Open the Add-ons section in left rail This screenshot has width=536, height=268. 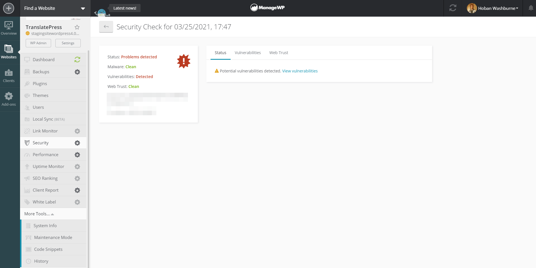click(x=9, y=99)
